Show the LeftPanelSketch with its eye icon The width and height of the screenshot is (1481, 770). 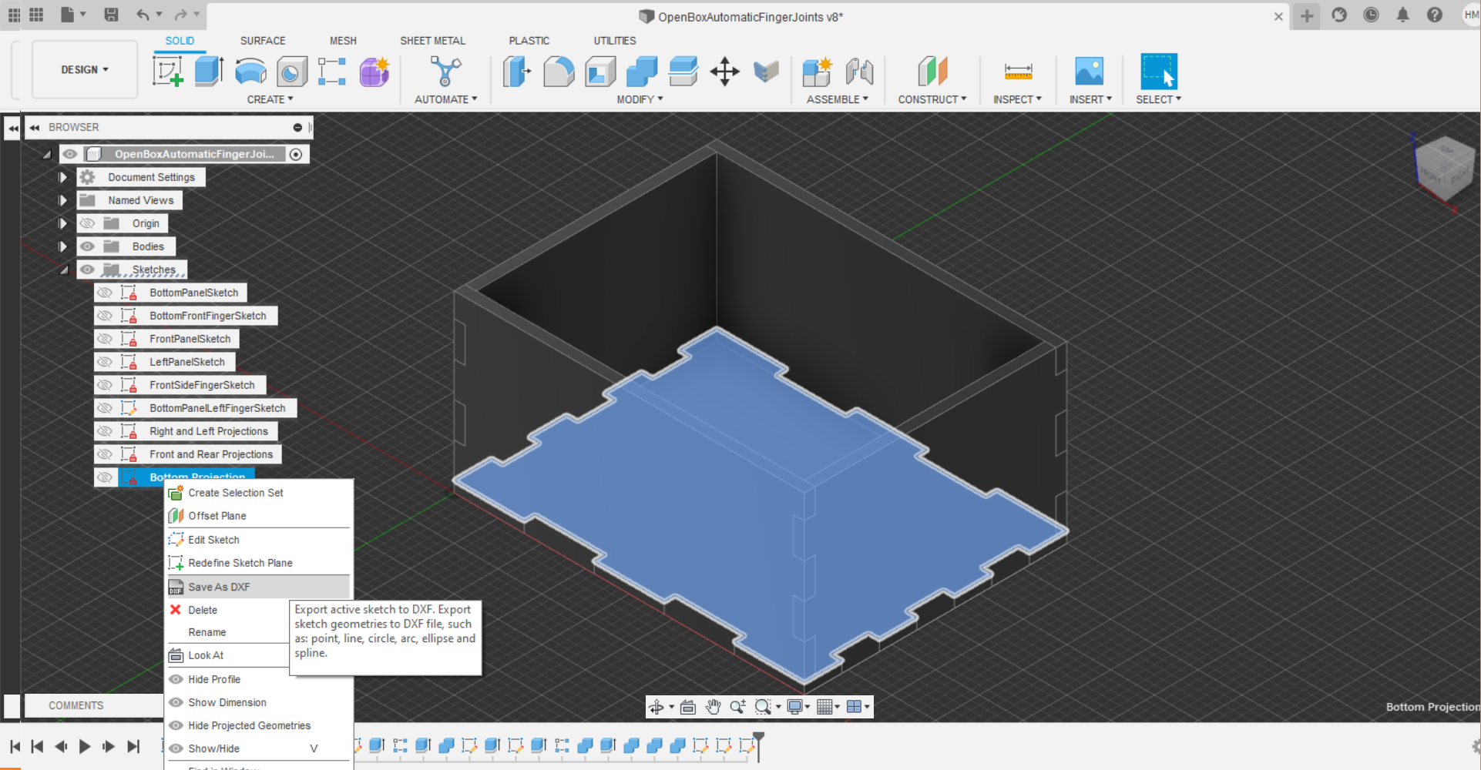pyautogui.click(x=105, y=362)
